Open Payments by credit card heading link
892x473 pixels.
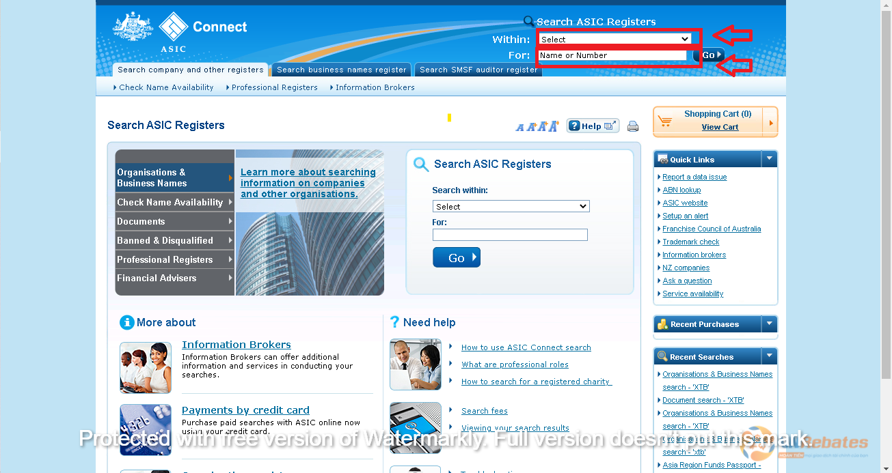[x=245, y=410]
